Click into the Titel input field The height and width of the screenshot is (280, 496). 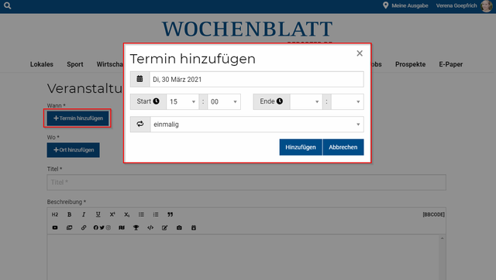[x=246, y=182]
